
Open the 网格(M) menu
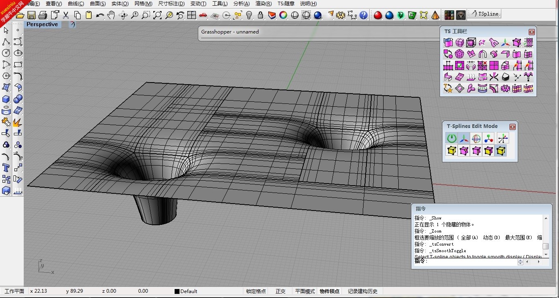coord(143,4)
